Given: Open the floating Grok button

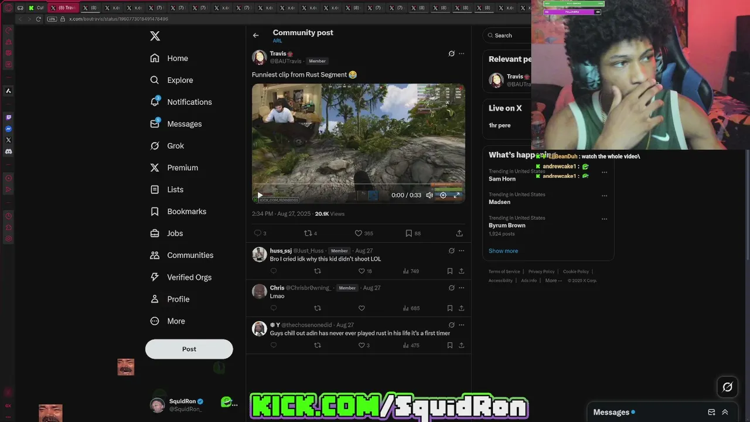Looking at the screenshot, I should 727,387.
